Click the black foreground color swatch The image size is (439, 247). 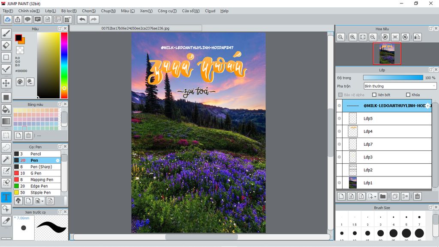18,38
